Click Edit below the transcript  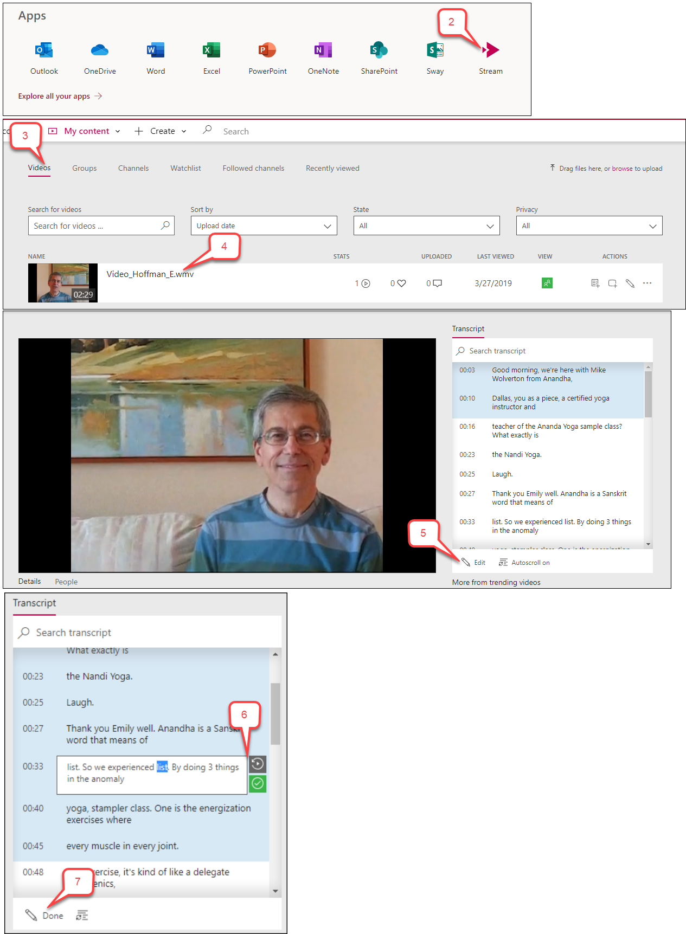click(x=473, y=563)
